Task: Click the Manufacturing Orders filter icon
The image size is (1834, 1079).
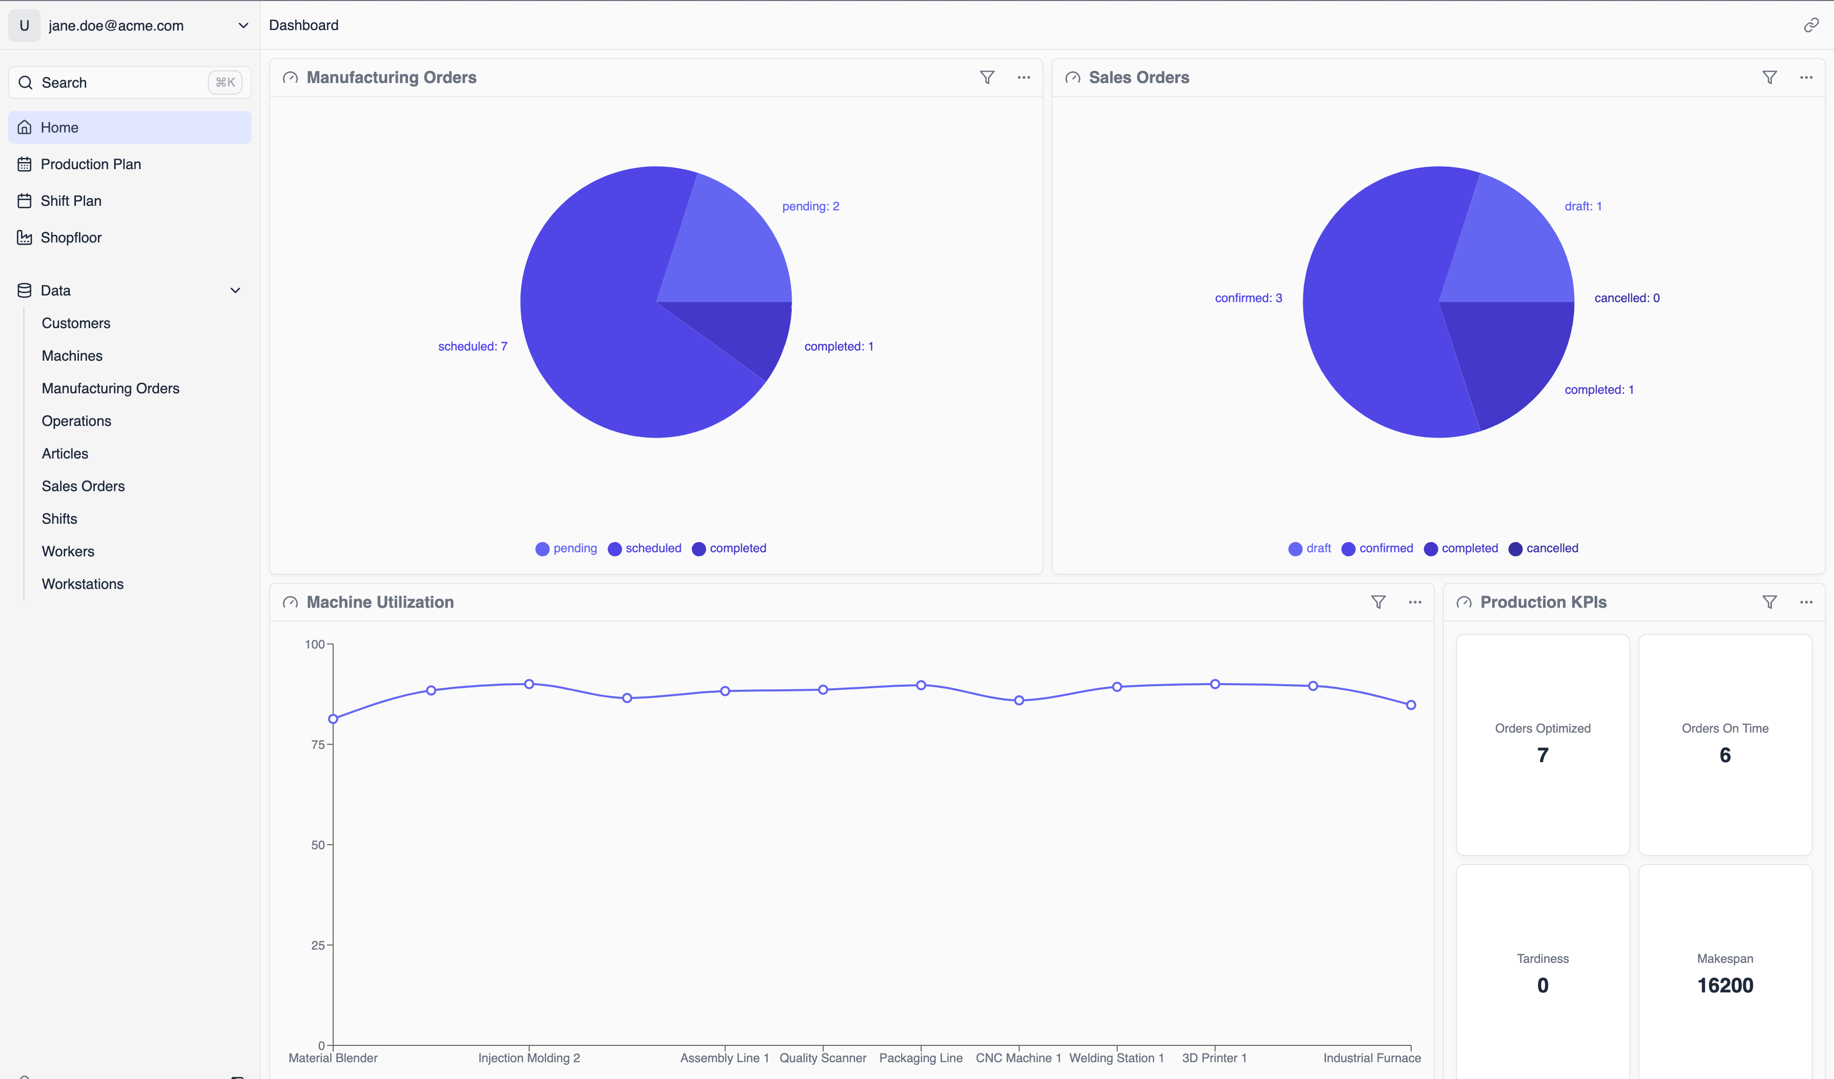Action: pyautogui.click(x=987, y=77)
